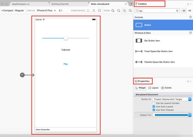The height and width of the screenshot is (137, 193).
Task: Select the Play button on canvas
Action: coord(66,64)
